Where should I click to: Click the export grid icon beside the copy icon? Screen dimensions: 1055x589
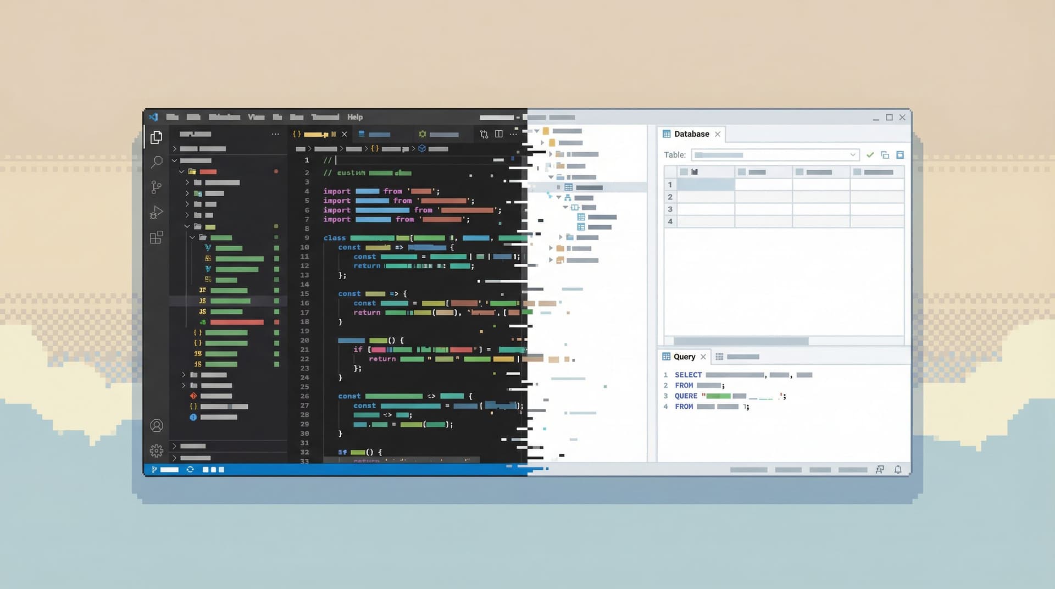[900, 154]
